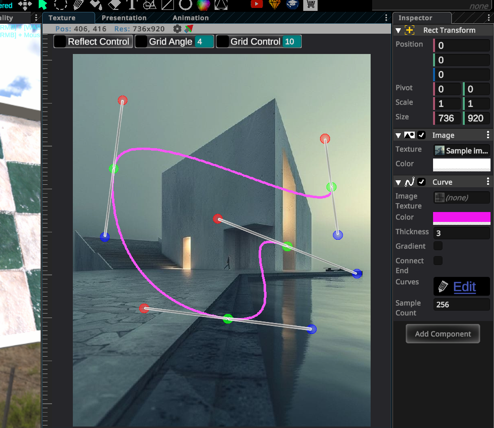Image resolution: width=494 pixels, height=428 pixels.
Task: Select the shapes tool
Action: pos(150,4)
